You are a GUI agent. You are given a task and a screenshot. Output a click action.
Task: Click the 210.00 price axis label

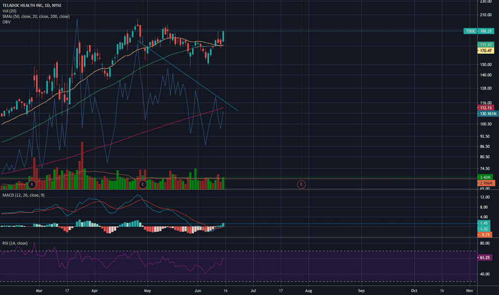pos(486,15)
